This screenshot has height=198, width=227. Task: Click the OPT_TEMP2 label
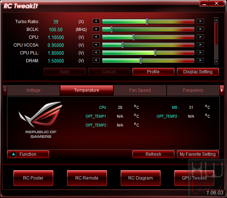[168, 116]
